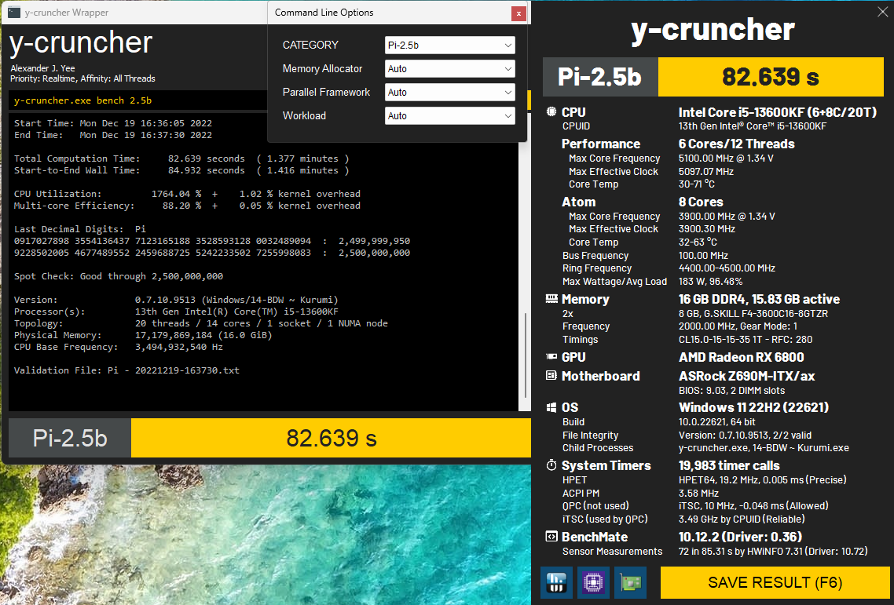Image resolution: width=894 pixels, height=605 pixels.
Task: Click the 8 Cores Atom value
Action: (x=701, y=202)
